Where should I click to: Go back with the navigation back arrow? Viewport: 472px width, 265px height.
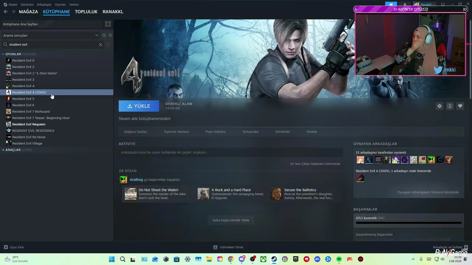pyautogui.click(x=6, y=12)
